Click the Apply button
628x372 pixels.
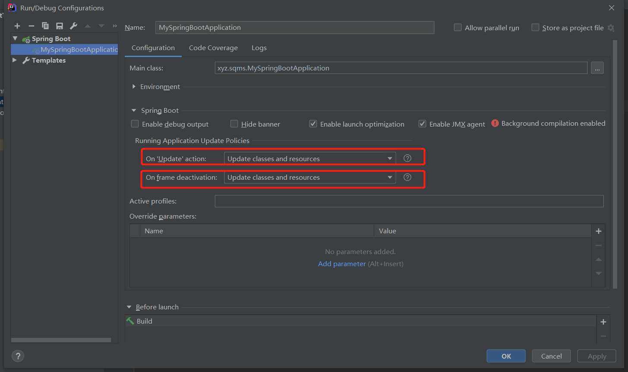click(597, 356)
